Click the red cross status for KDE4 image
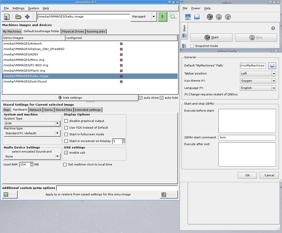This screenshot has height=233, width=282. pyautogui.click(x=121, y=54)
